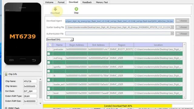Toggle the md1img row checkbox
Screen dimensions: 194x109
point(48,58)
